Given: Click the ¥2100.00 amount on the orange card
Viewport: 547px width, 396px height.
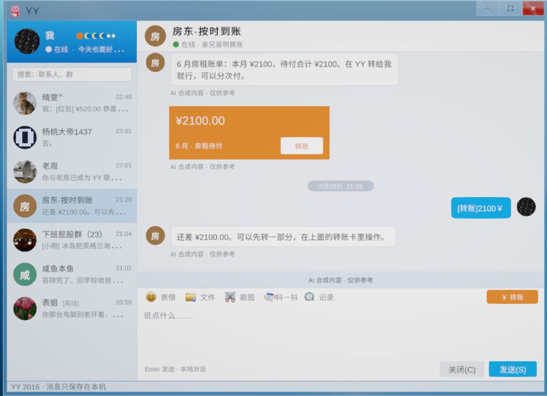Looking at the screenshot, I should 200,121.
